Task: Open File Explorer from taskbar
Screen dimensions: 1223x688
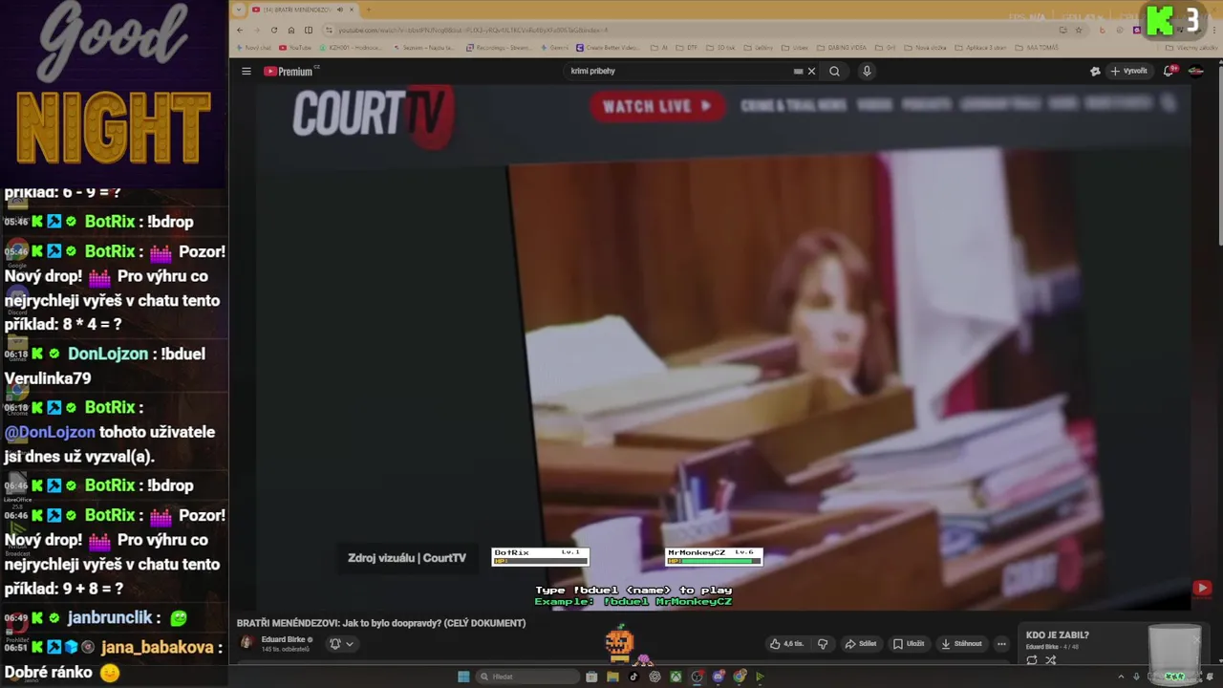Action: pyautogui.click(x=612, y=677)
